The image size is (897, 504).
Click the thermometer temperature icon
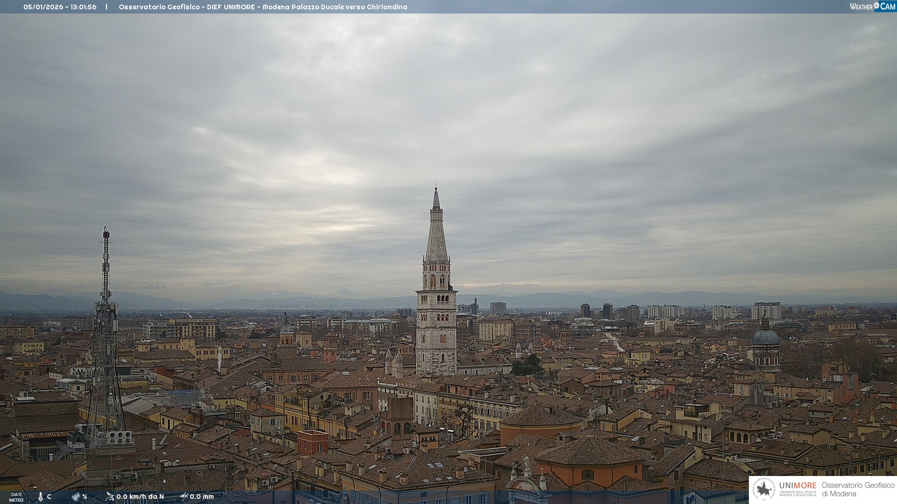point(40,497)
